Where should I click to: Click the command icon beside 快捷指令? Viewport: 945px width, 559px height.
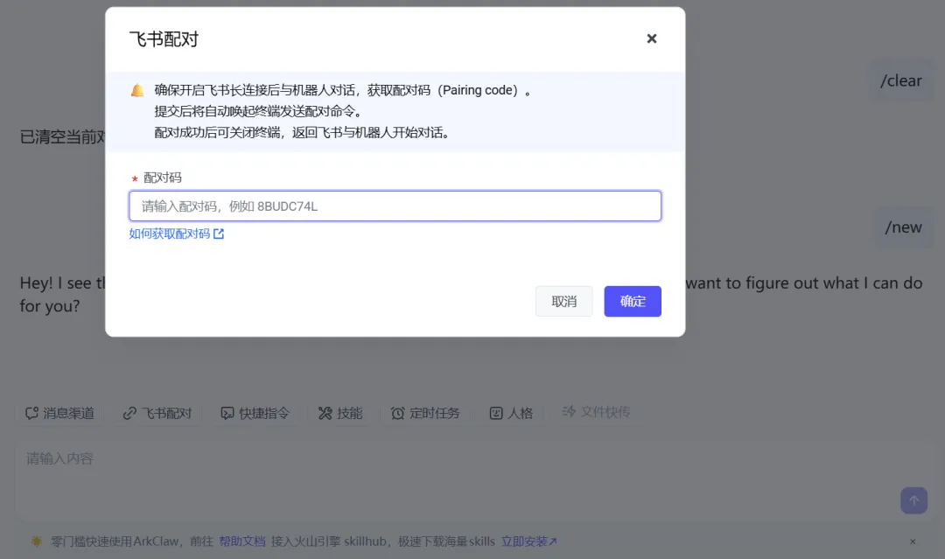tap(227, 413)
